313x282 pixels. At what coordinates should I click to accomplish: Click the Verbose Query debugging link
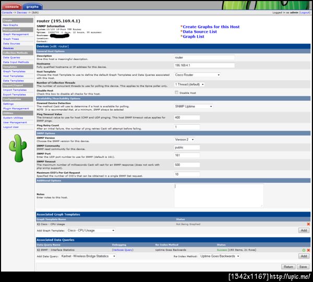[123, 250]
